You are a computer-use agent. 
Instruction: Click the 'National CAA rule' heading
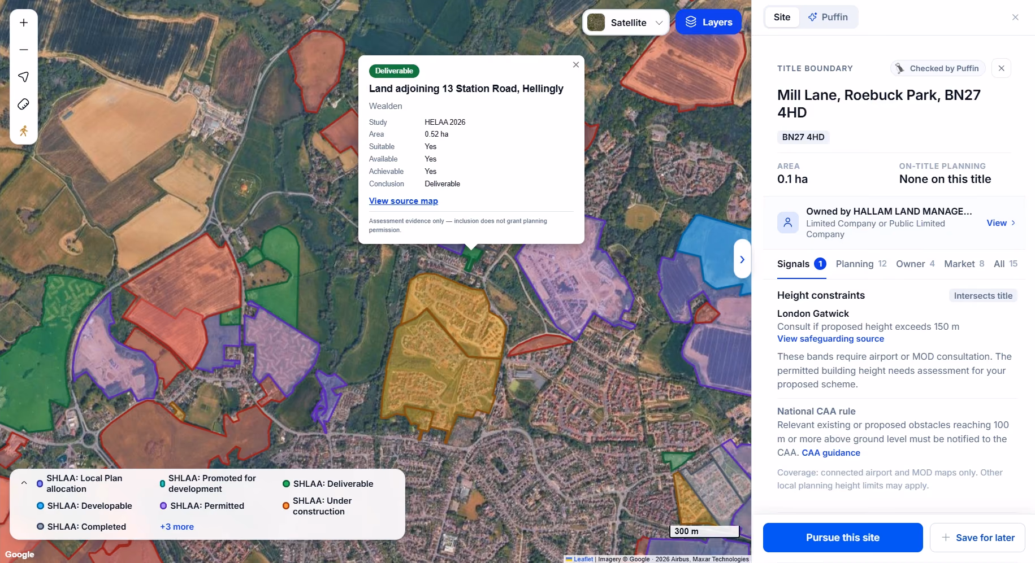pos(816,412)
